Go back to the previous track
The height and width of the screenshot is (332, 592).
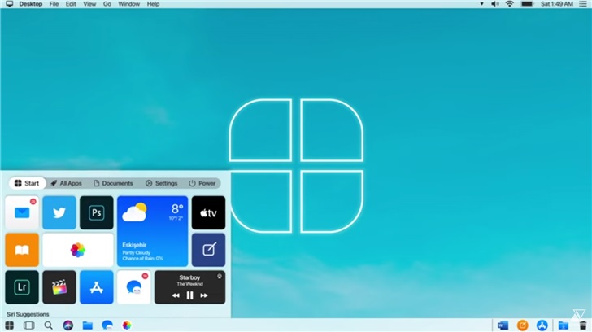(176, 295)
